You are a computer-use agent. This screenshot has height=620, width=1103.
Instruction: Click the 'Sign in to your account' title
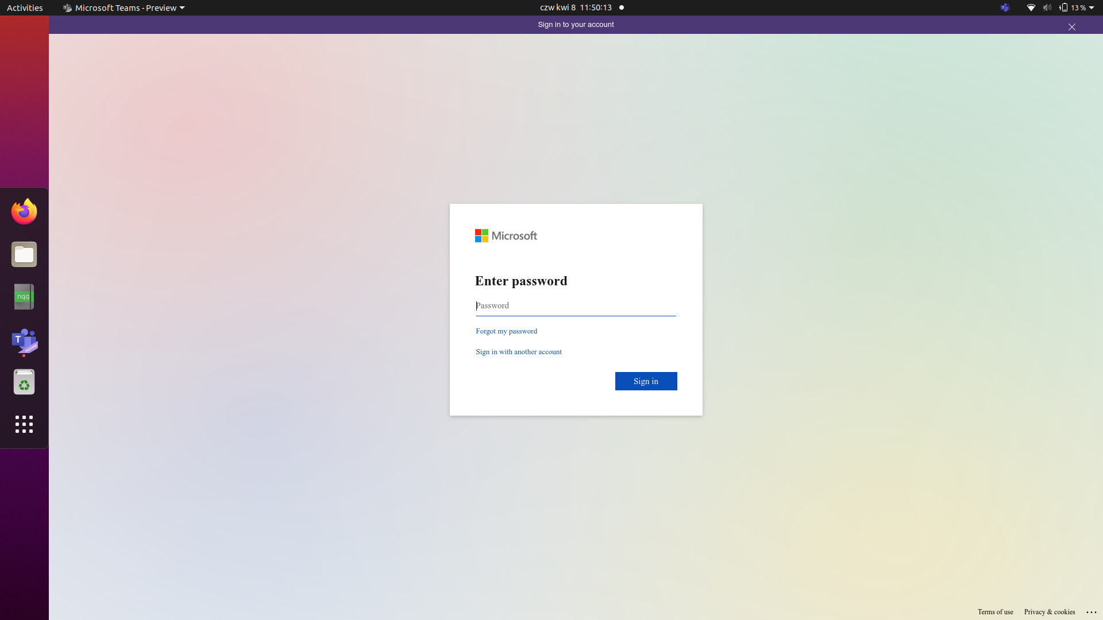point(576,25)
